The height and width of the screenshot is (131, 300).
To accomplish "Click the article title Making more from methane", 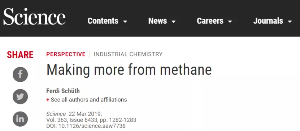I will tap(129, 69).
